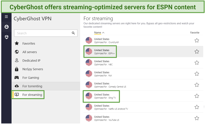Open For streaming category
This screenshot has width=205, height=124.
[x=46, y=95]
